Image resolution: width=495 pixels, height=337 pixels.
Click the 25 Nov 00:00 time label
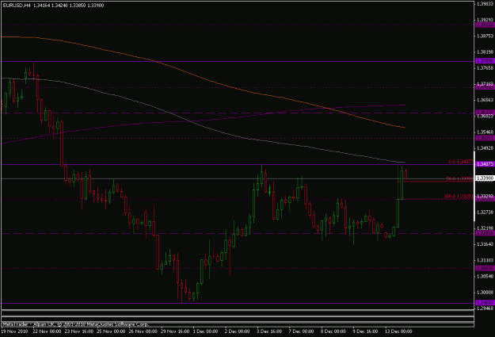(x=111, y=331)
